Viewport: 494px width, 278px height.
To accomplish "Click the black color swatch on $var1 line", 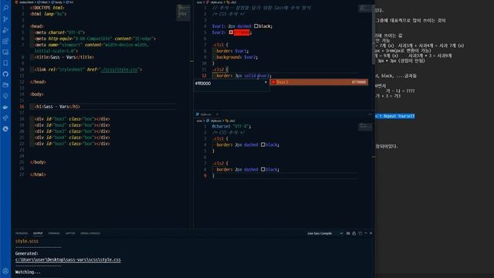I will 255,26.
